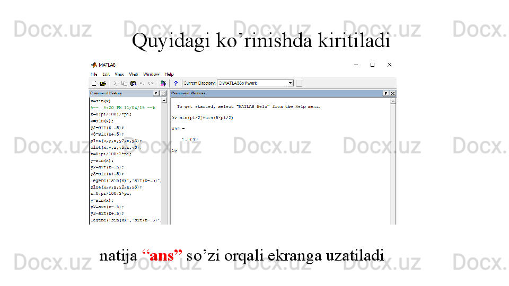Screen dimensions: 509x286
Task: Click the Open file folder icon
Action: [x=103, y=83]
